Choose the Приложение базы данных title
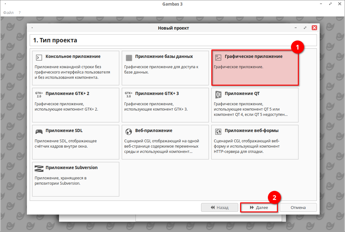The width and height of the screenshot is (345, 232). tap(164, 56)
